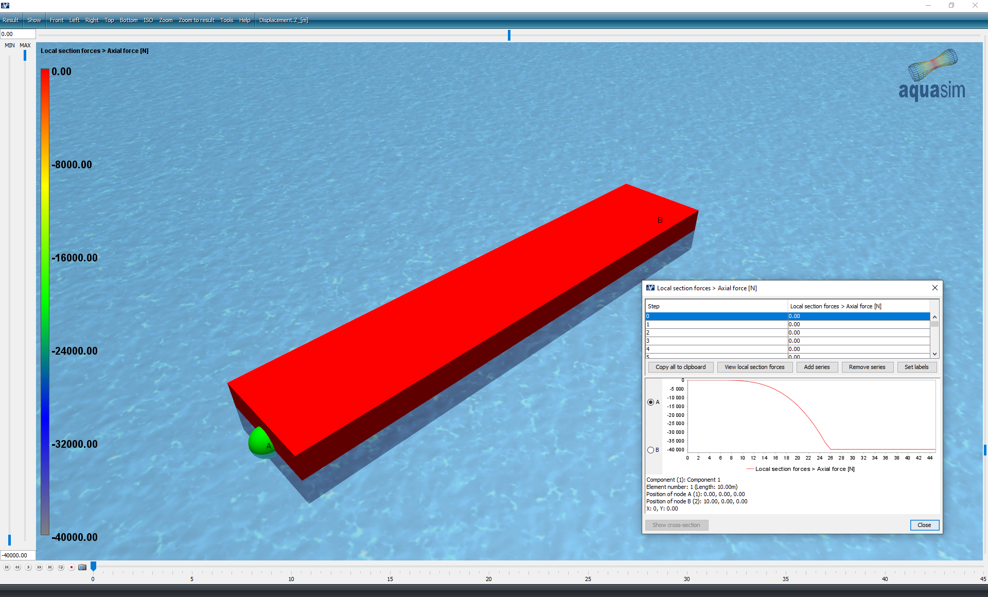Toggle MIN selector on color scale
The image size is (988, 597).
(10, 45)
